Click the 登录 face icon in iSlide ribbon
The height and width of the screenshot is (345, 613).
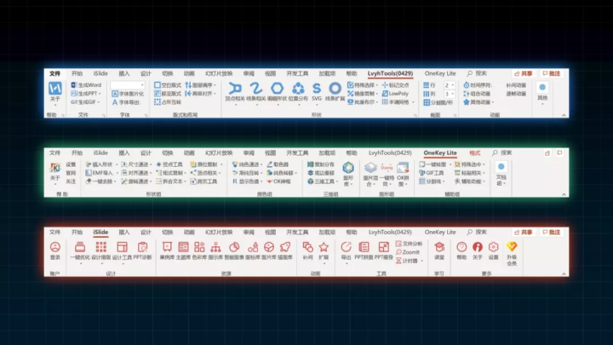(x=55, y=247)
